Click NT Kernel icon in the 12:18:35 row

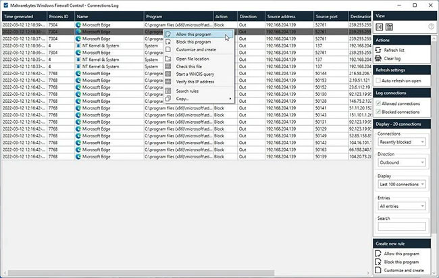pos(78,60)
